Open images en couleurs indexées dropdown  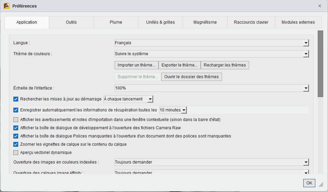[x=212, y=162]
